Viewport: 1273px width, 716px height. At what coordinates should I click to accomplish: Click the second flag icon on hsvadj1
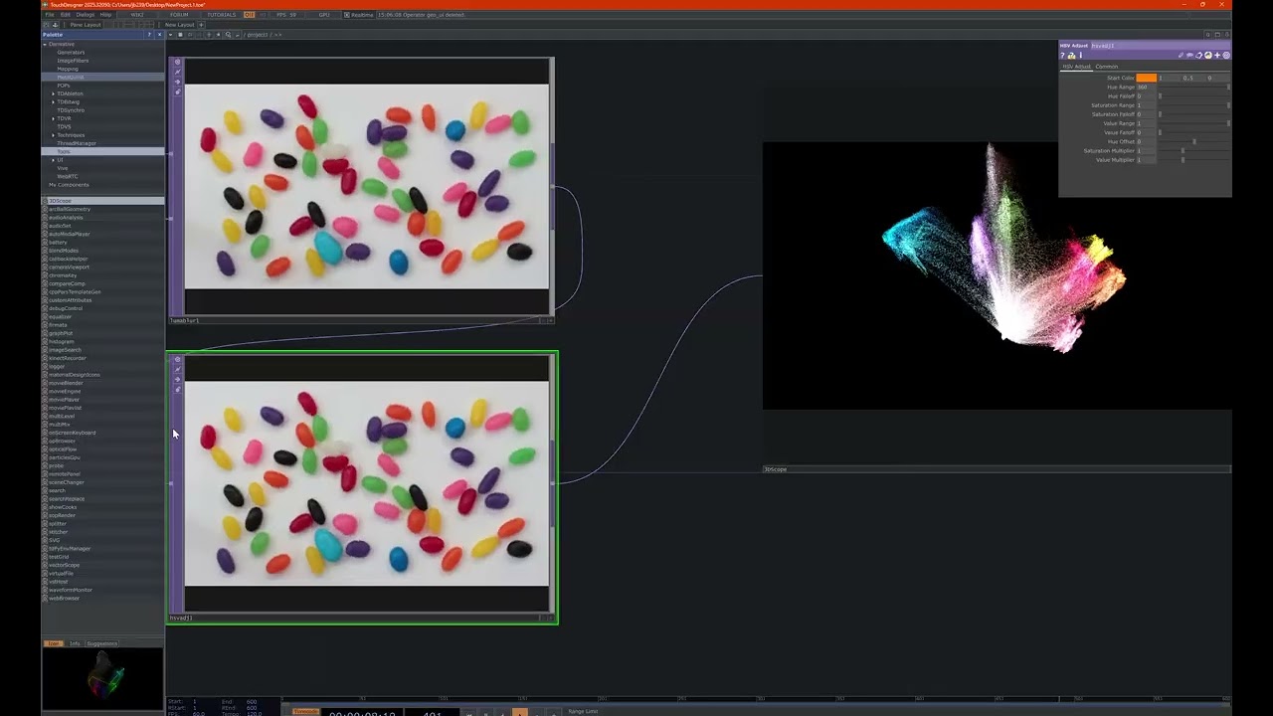tap(178, 369)
